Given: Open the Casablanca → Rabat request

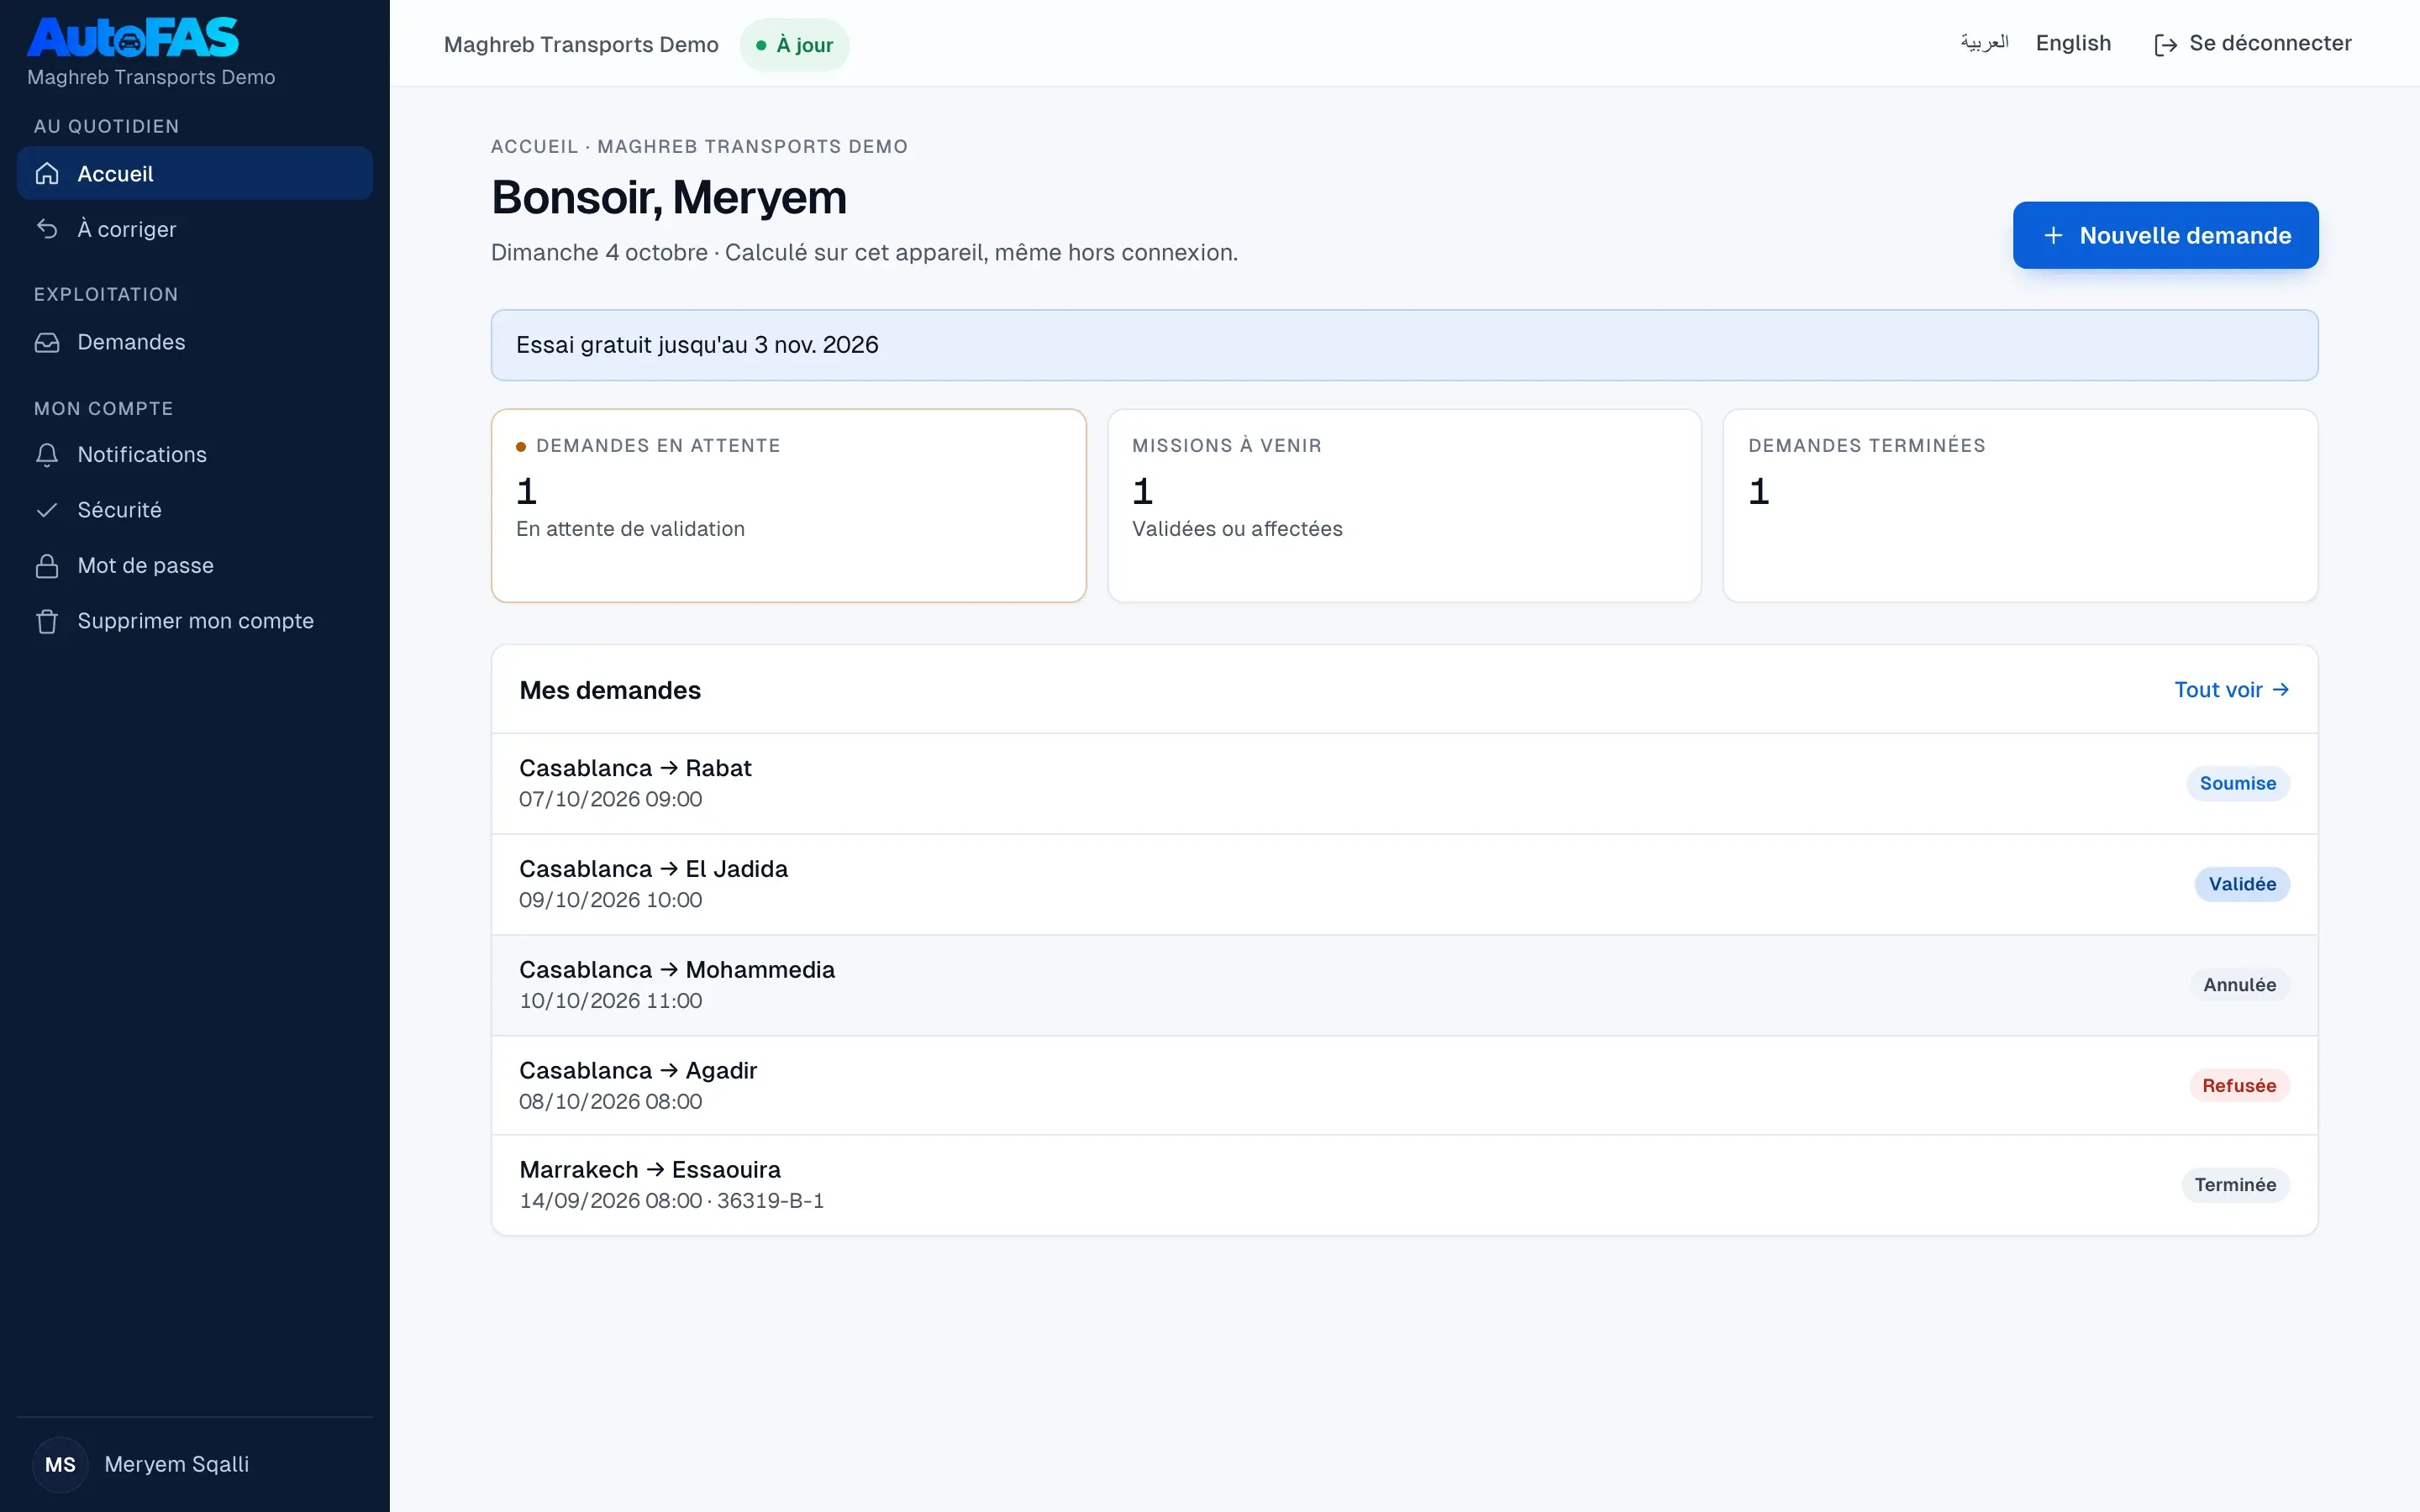Looking at the screenshot, I should click(1404, 783).
